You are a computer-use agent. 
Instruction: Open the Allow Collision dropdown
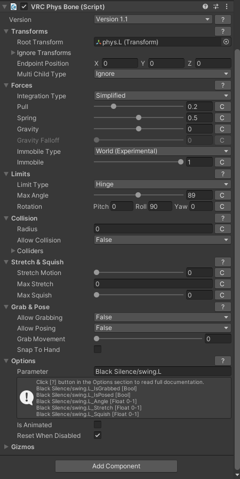162,240
